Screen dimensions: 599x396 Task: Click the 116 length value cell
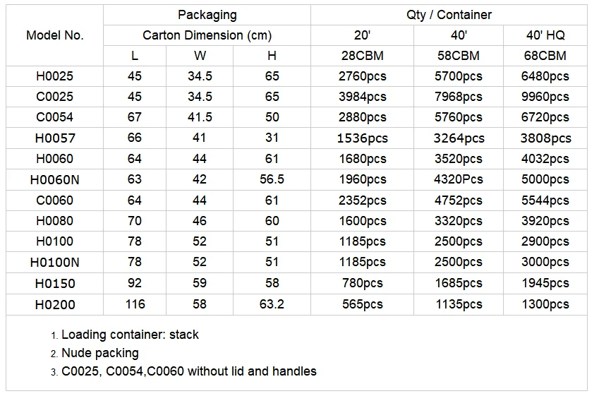point(135,304)
